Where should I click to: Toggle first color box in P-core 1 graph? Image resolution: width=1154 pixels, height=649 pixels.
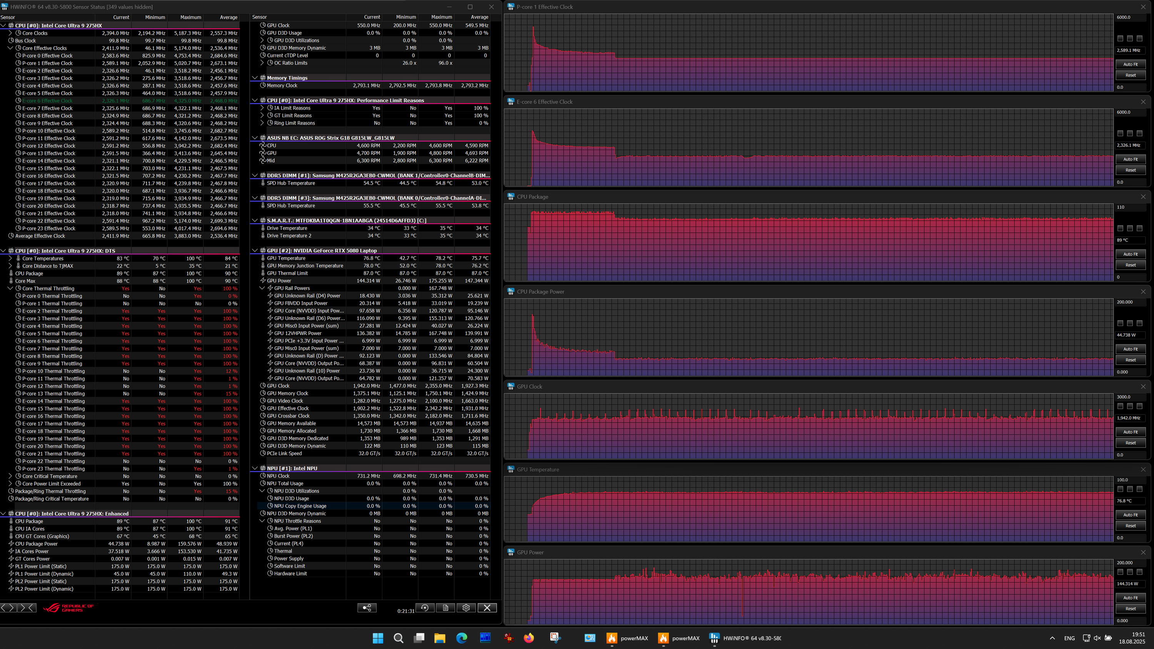pos(1120,38)
